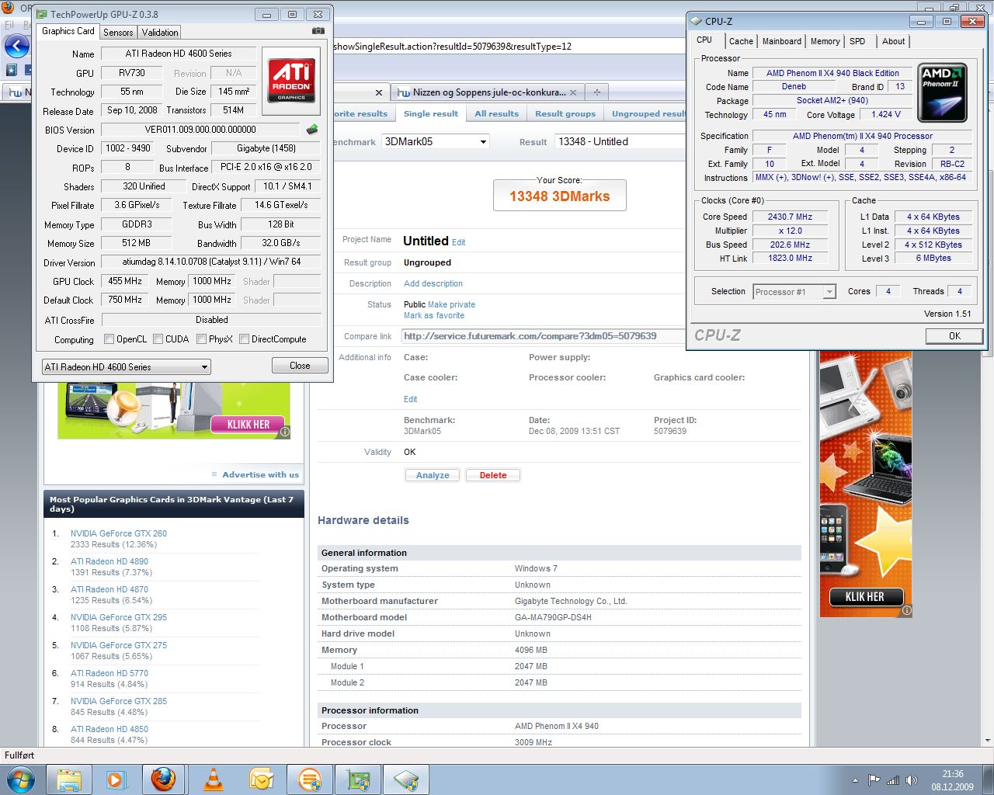The width and height of the screenshot is (994, 795).
Task: Open the Processor #1 selection dropdown
Action: (794, 292)
